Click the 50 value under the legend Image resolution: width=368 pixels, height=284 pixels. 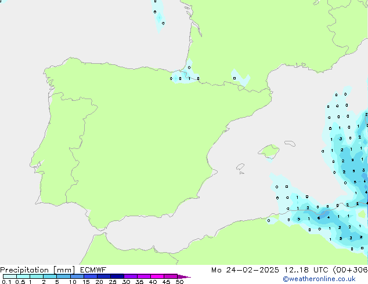(x=179, y=282)
